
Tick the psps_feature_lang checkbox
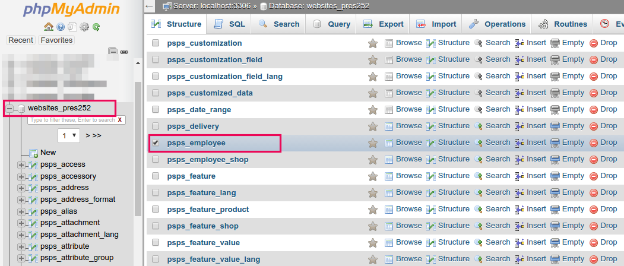(156, 193)
